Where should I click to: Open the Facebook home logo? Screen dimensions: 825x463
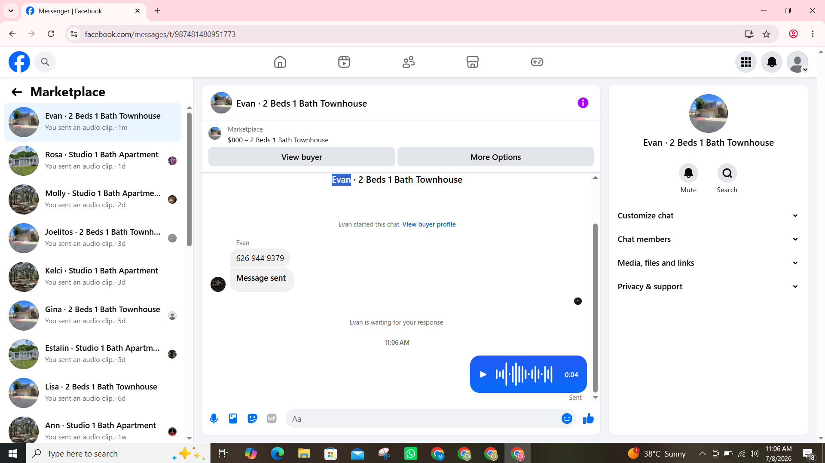click(19, 62)
